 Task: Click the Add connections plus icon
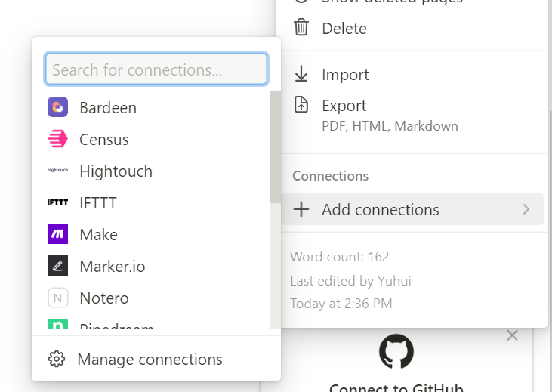tap(301, 209)
